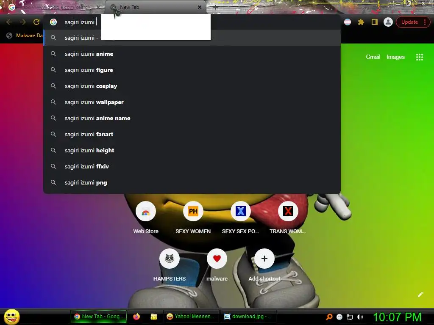Image resolution: width=434 pixels, height=325 pixels.
Task: Close the New Tab tab
Action: [200, 7]
